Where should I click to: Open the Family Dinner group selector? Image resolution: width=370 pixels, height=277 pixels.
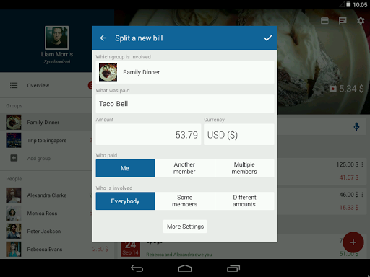click(185, 72)
